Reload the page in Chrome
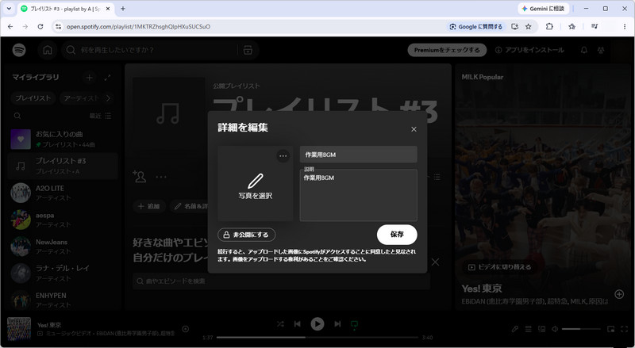The image size is (635, 348). tap(40, 27)
